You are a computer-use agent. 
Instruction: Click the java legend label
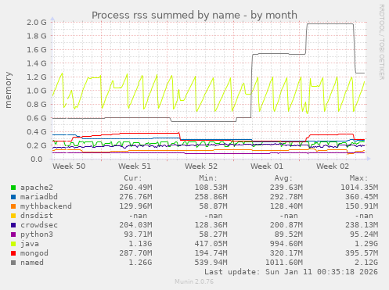tap(30, 244)
